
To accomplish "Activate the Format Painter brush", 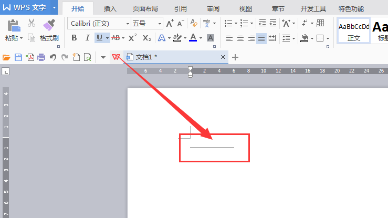I will tap(49, 25).
